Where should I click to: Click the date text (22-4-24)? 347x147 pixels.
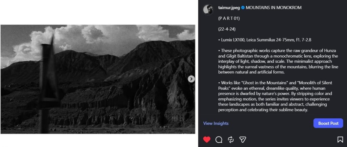227,29
